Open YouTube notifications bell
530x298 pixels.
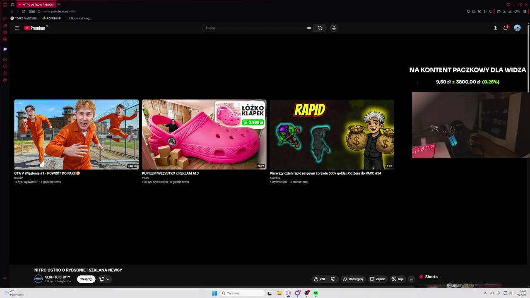[506, 28]
